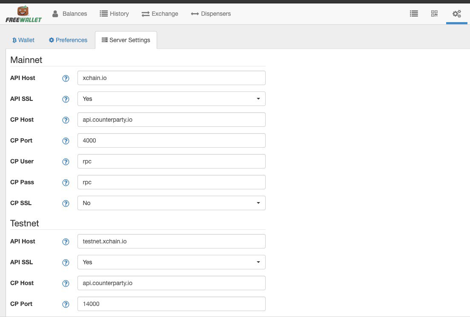Switch to the Wallet tab
The height and width of the screenshot is (317, 470).
23,40
